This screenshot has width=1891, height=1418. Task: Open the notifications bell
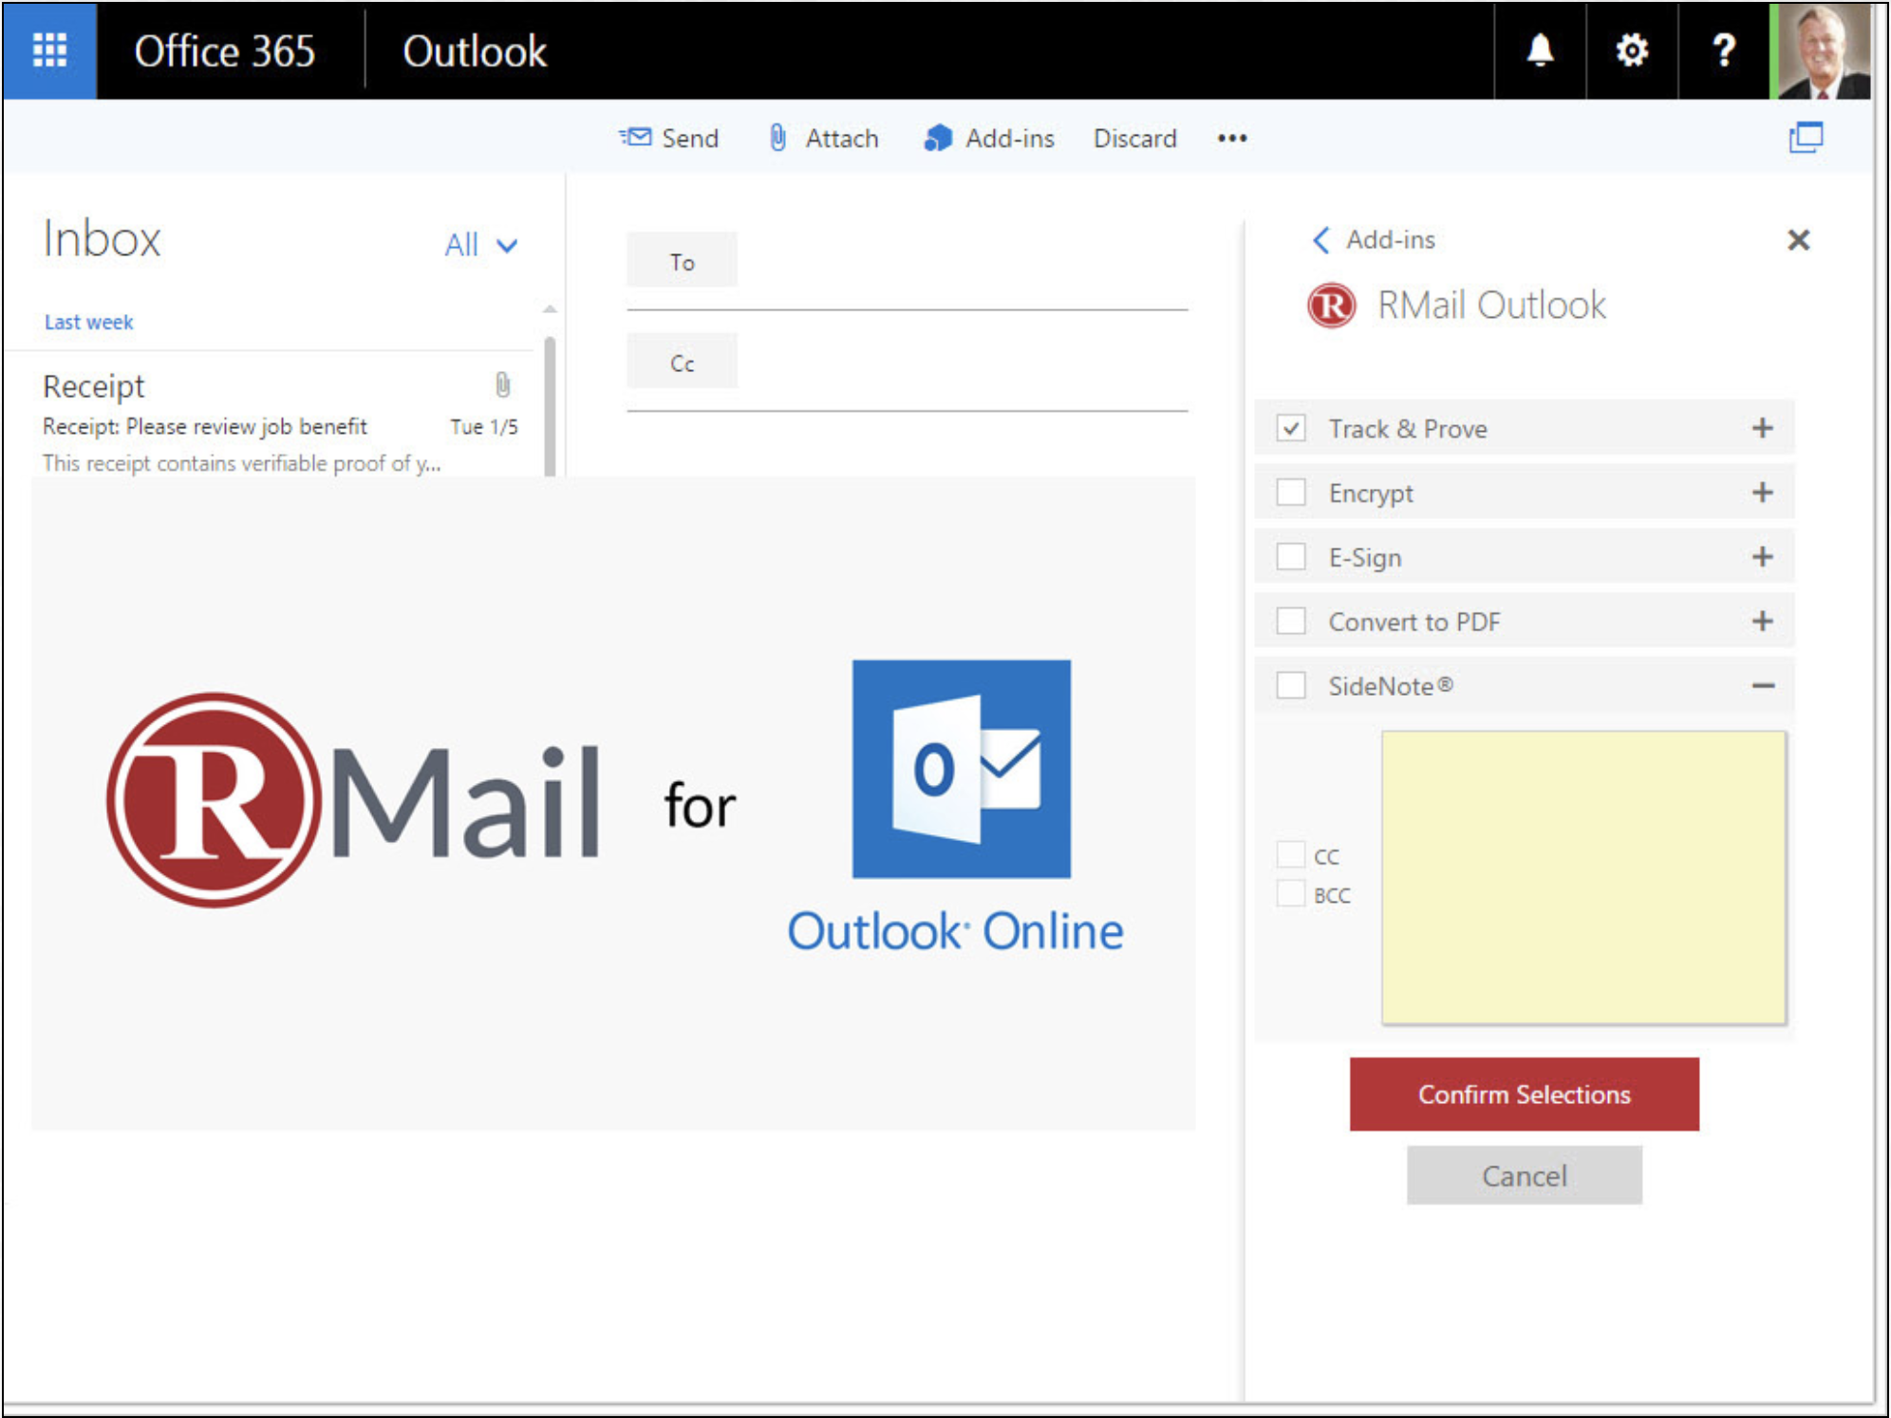pos(1540,49)
